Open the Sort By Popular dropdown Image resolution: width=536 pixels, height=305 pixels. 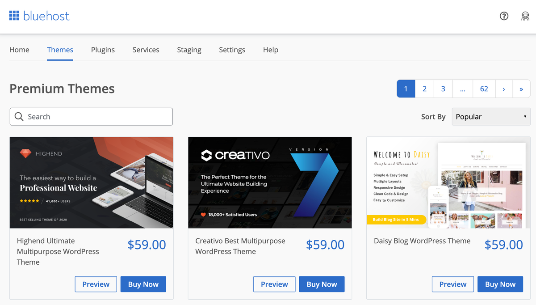(x=491, y=117)
